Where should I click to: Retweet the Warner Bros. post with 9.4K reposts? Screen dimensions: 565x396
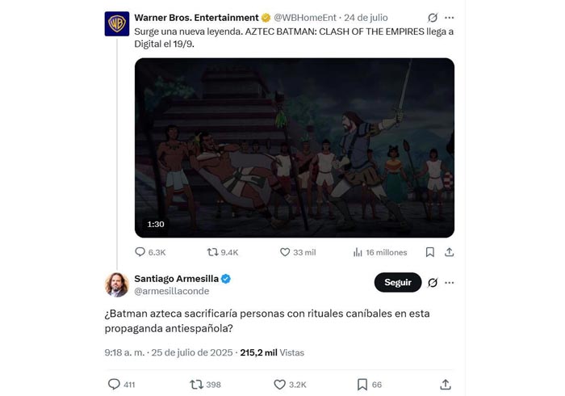(x=222, y=252)
